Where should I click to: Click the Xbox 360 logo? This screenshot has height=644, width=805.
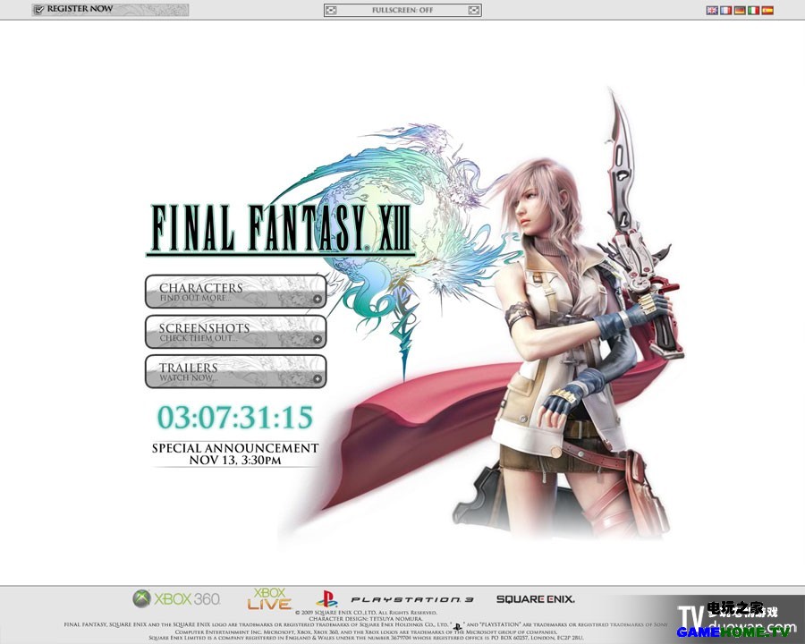click(176, 598)
